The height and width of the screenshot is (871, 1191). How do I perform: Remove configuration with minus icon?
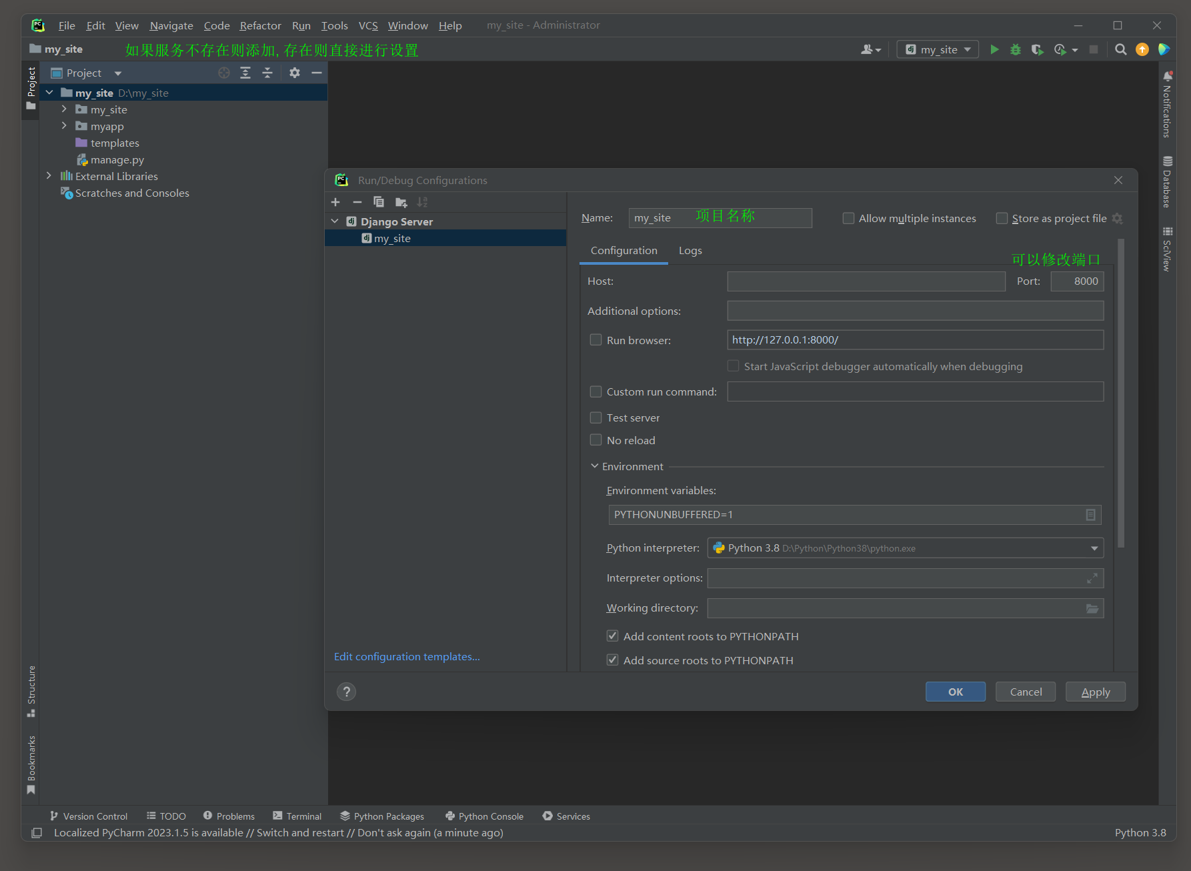click(x=357, y=202)
